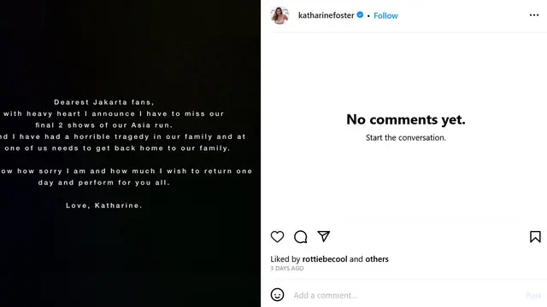This screenshot has width=547, height=307.
Task: Open comments via the speech bubble icon
Action: [x=300, y=237]
